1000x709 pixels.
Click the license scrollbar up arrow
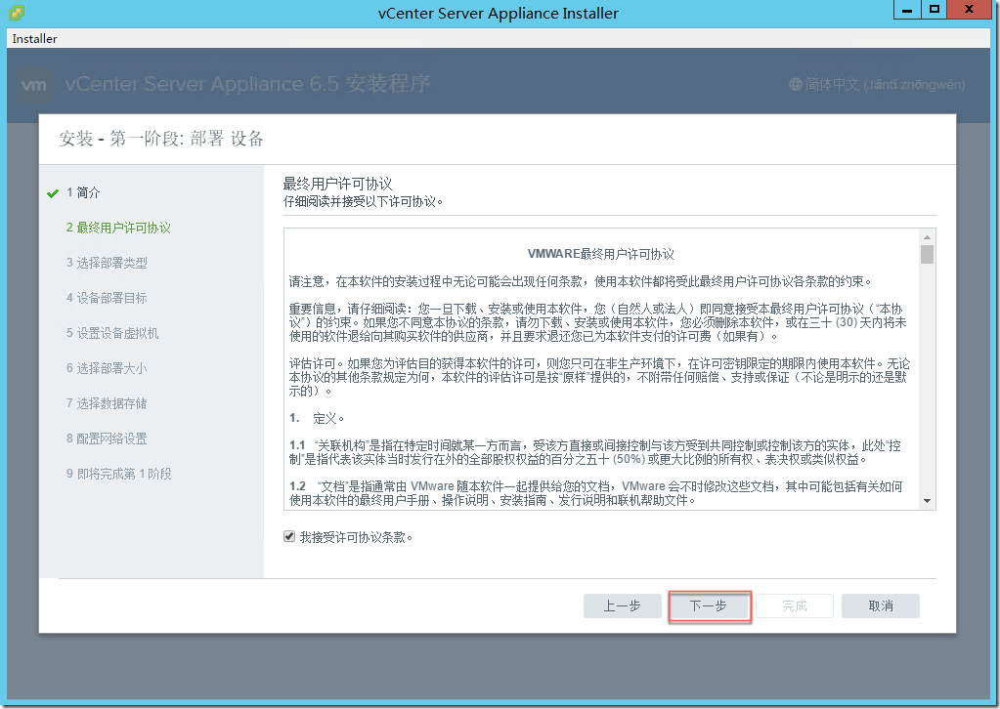[x=928, y=236]
